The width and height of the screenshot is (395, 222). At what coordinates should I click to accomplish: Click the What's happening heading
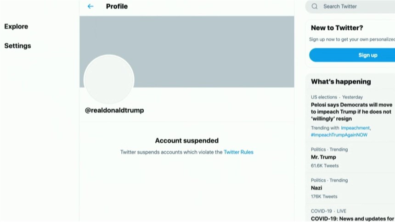point(341,82)
